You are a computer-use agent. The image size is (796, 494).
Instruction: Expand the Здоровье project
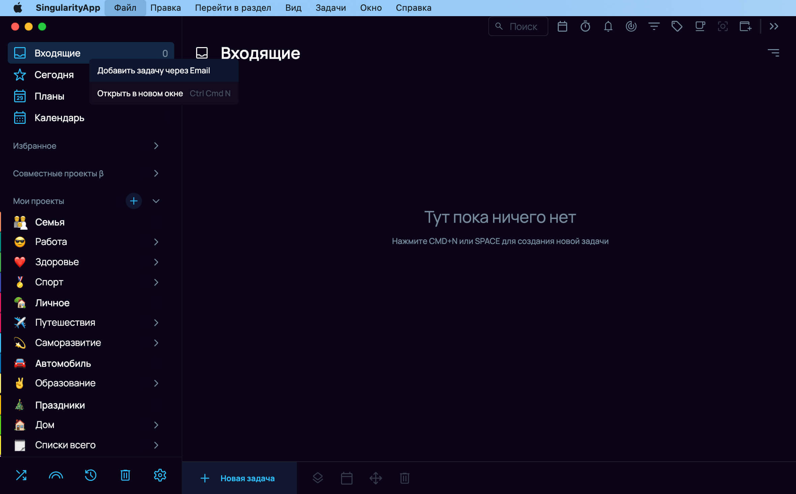click(156, 262)
